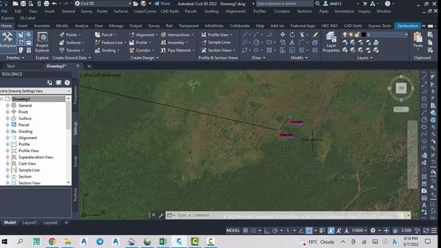Screen dimensions: 441x248
Task: Select the Move tool in Modify panel
Action: pos(283,34)
